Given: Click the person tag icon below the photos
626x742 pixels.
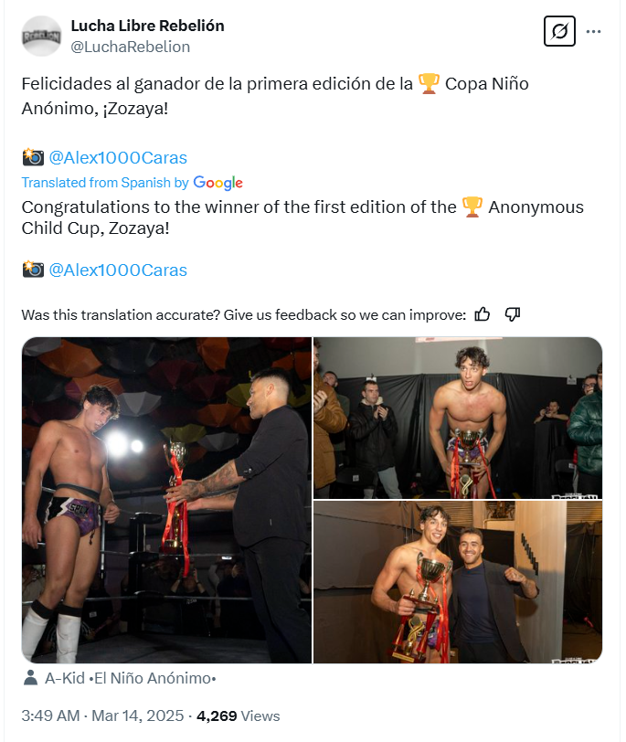Looking at the screenshot, I should [30, 679].
